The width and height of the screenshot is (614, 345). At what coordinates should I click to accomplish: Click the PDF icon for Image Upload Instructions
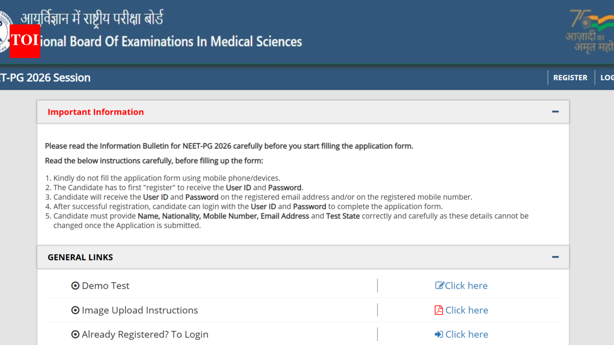[439, 310]
